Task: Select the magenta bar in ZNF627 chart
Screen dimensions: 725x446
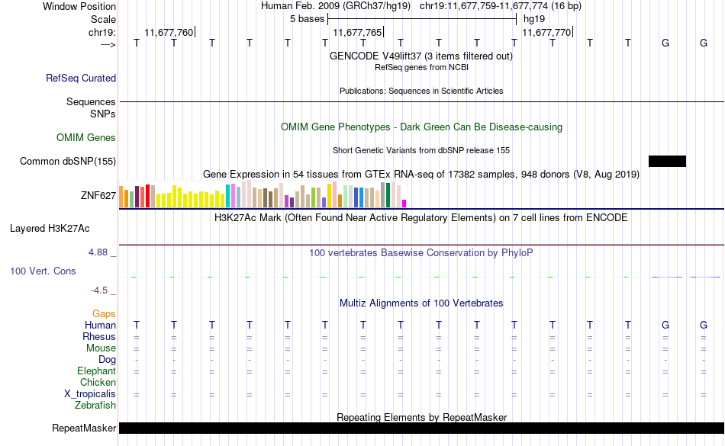Action: coord(404,203)
